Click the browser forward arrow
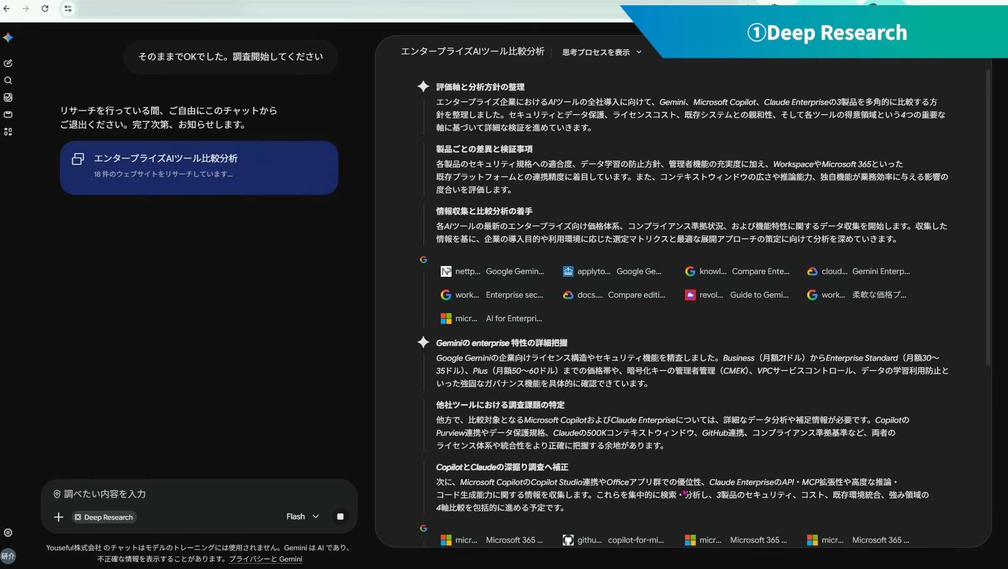This screenshot has height=569, width=1008. [x=26, y=9]
